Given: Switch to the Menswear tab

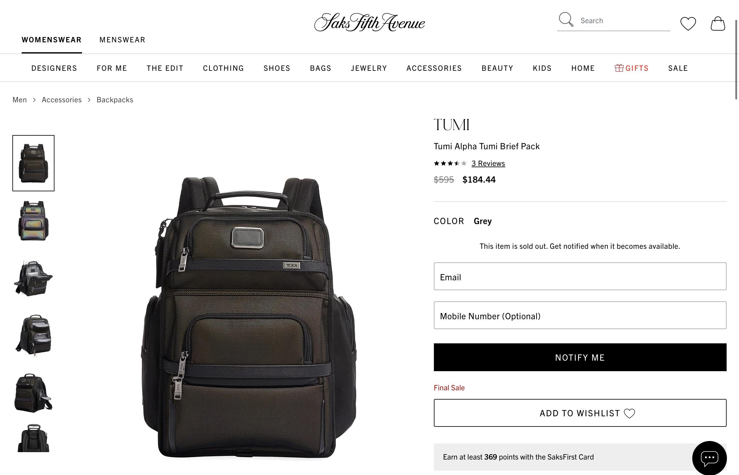Looking at the screenshot, I should coord(122,40).
